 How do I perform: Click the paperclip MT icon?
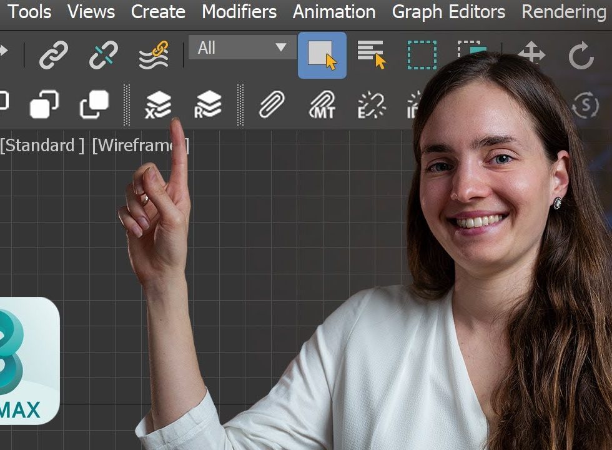(x=322, y=104)
